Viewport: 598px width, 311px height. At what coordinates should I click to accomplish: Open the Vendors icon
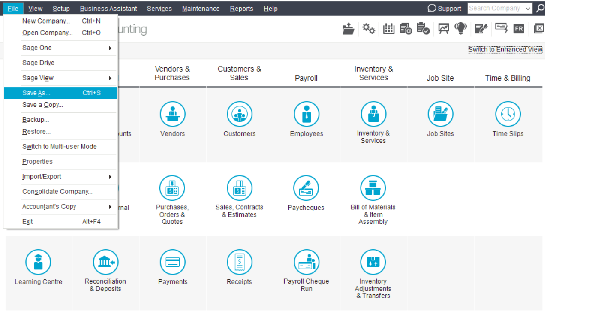click(173, 114)
